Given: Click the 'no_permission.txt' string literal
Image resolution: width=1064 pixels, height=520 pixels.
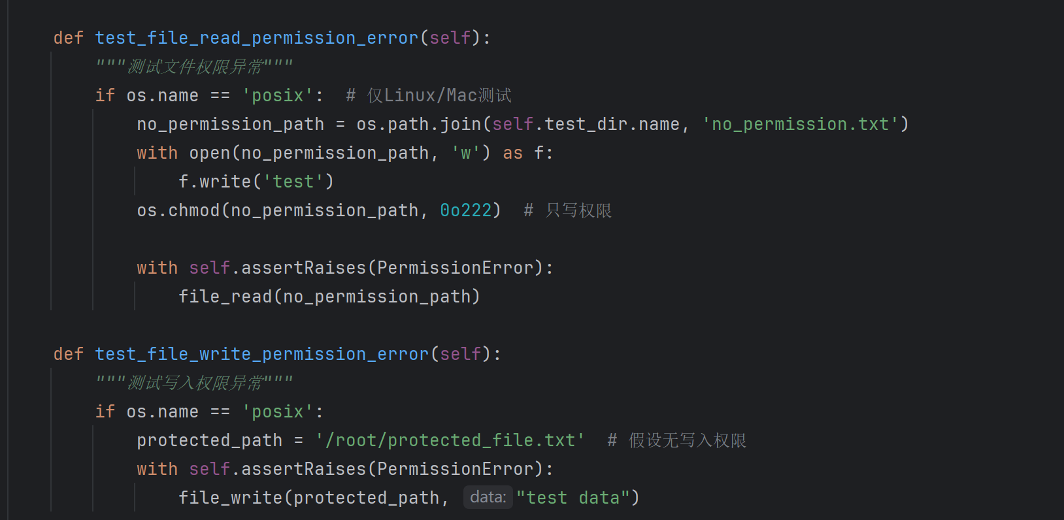Looking at the screenshot, I should coord(800,124).
